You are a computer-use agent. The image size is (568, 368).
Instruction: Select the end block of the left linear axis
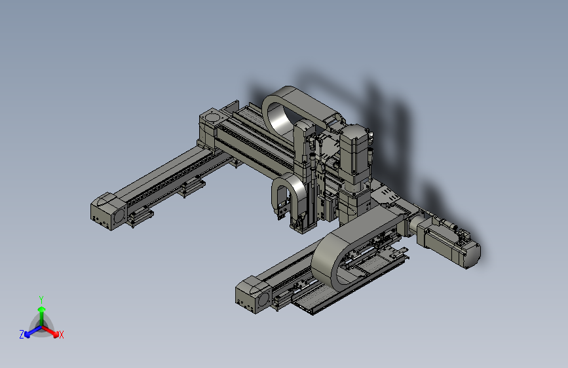(x=108, y=211)
